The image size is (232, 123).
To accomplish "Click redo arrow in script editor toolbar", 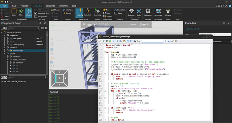I will tap(131, 41).
